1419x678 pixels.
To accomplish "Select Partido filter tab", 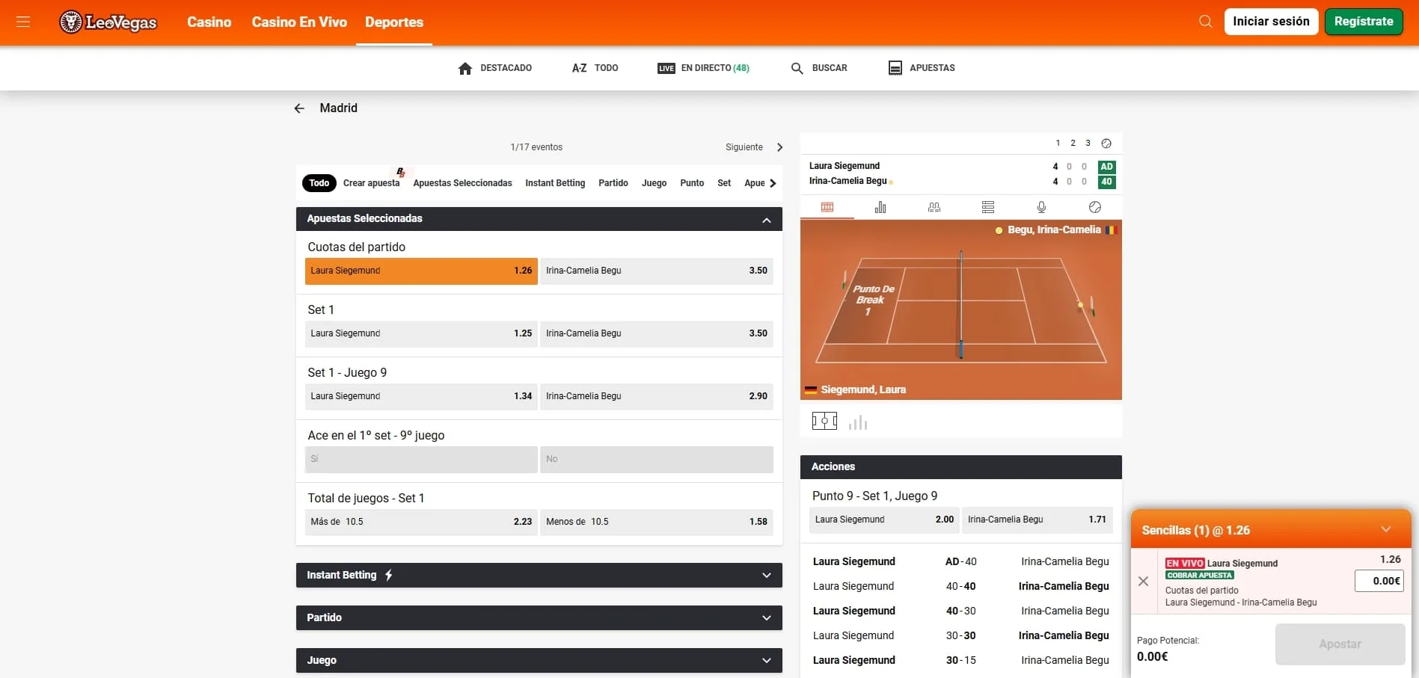I will [613, 183].
